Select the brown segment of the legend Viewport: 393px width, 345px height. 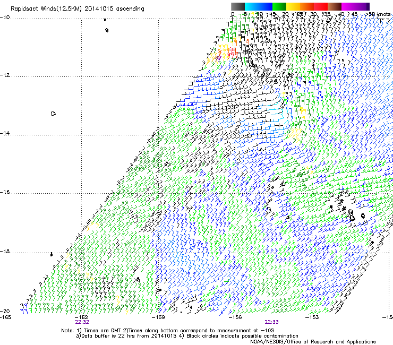335,6
